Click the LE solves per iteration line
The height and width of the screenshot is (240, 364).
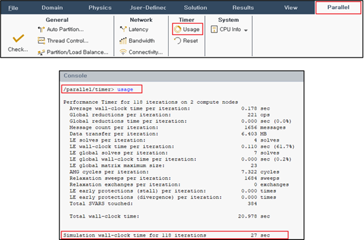click(x=174, y=140)
